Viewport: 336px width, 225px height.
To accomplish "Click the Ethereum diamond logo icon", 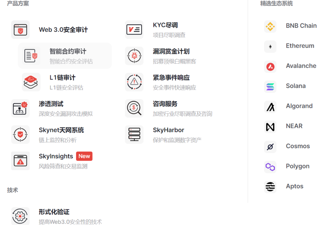I will [270, 46].
